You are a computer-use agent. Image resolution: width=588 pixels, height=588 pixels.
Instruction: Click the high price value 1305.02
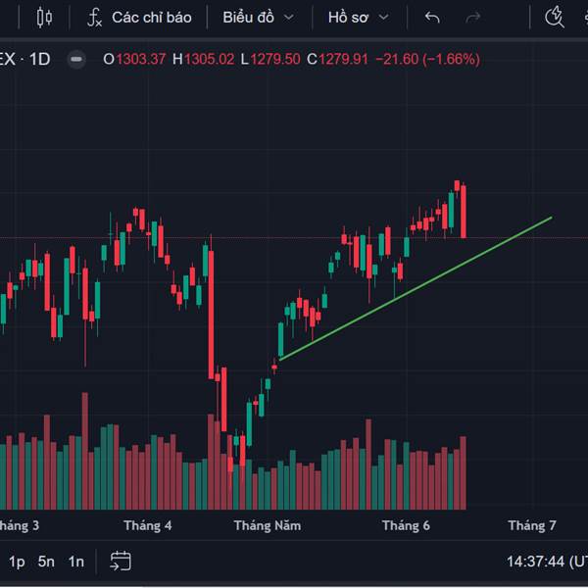click(210, 59)
